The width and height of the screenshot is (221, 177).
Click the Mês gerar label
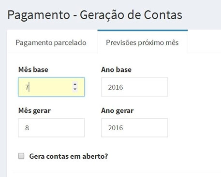(34, 111)
